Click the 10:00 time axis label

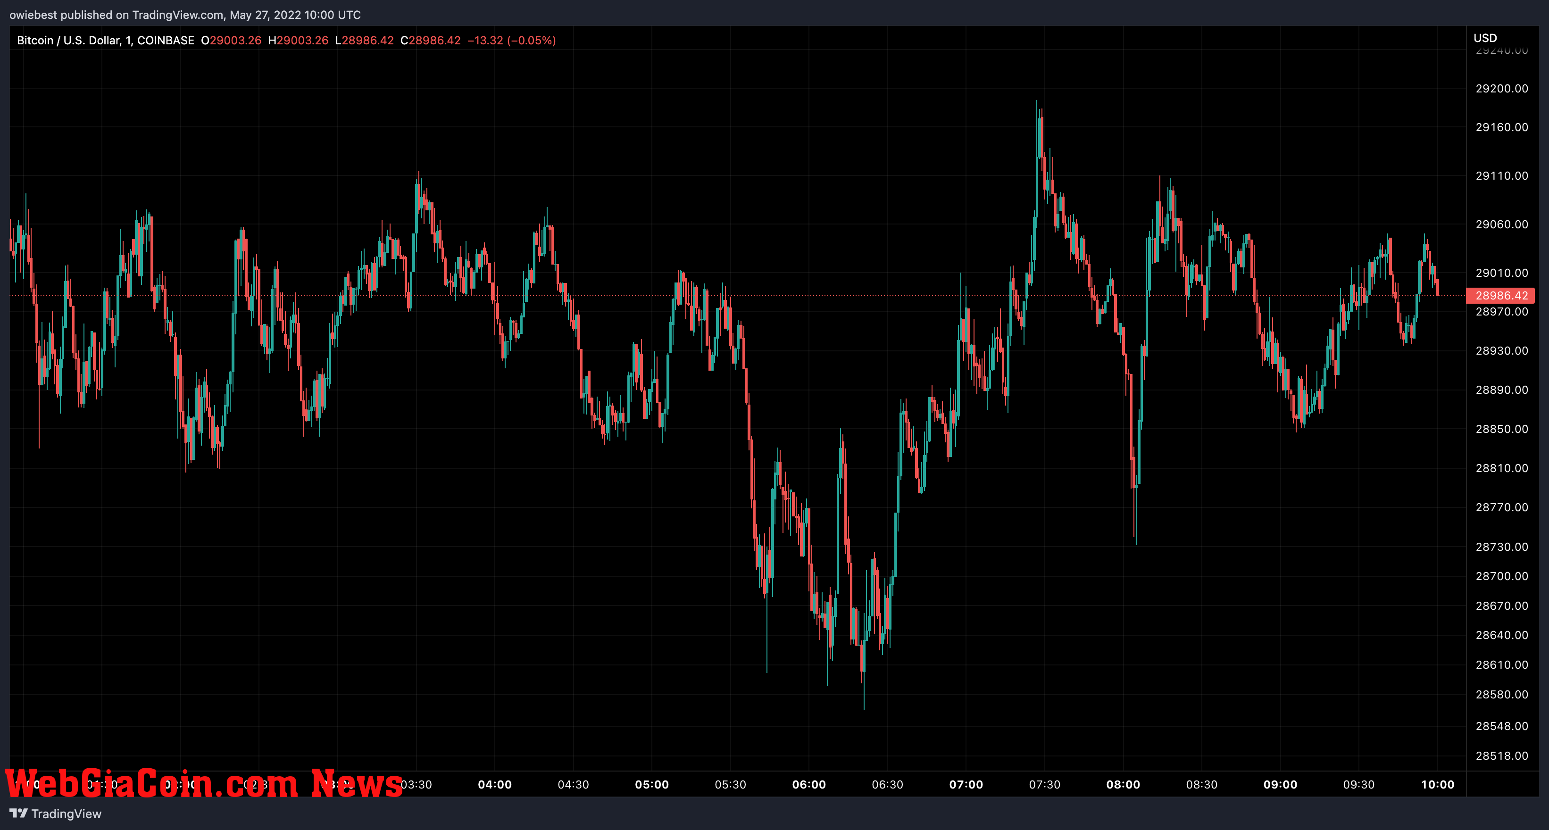1438,784
